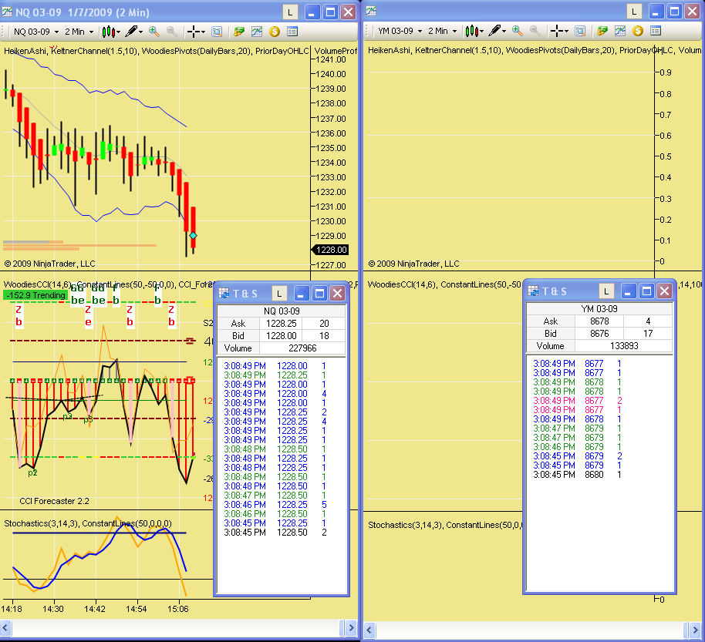Click NQ trade row 3:08:45 PM 1228.50 size 2
This screenshot has width=705, height=642.
pyautogui.click(x=275, y=533)
